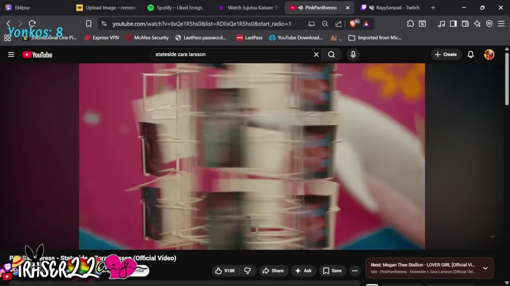Open the McAfee Security bookmark
510x286 pixels.
coord(147,38)
